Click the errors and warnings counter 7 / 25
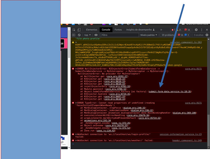Viewport: 210px width, 159px height. click(x=176, y=30)
